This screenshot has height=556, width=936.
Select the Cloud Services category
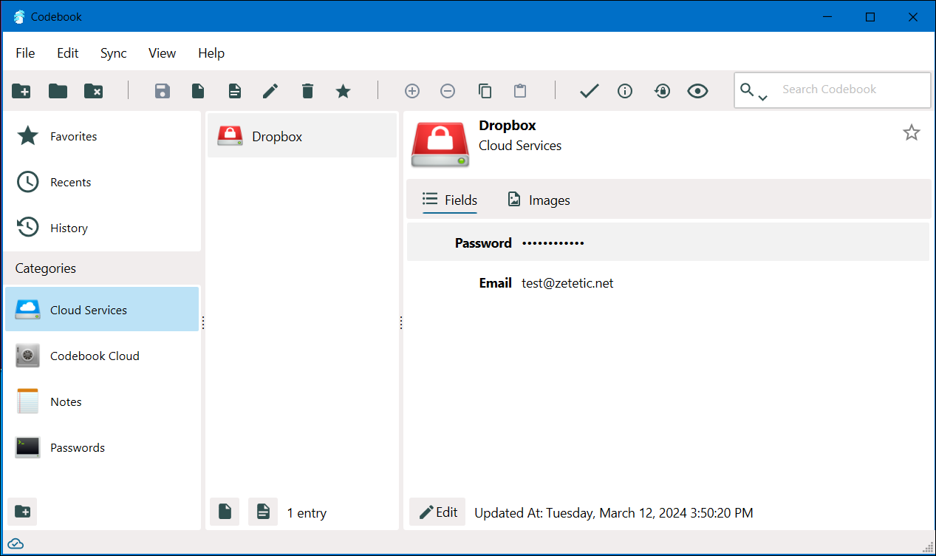(102, 310)
